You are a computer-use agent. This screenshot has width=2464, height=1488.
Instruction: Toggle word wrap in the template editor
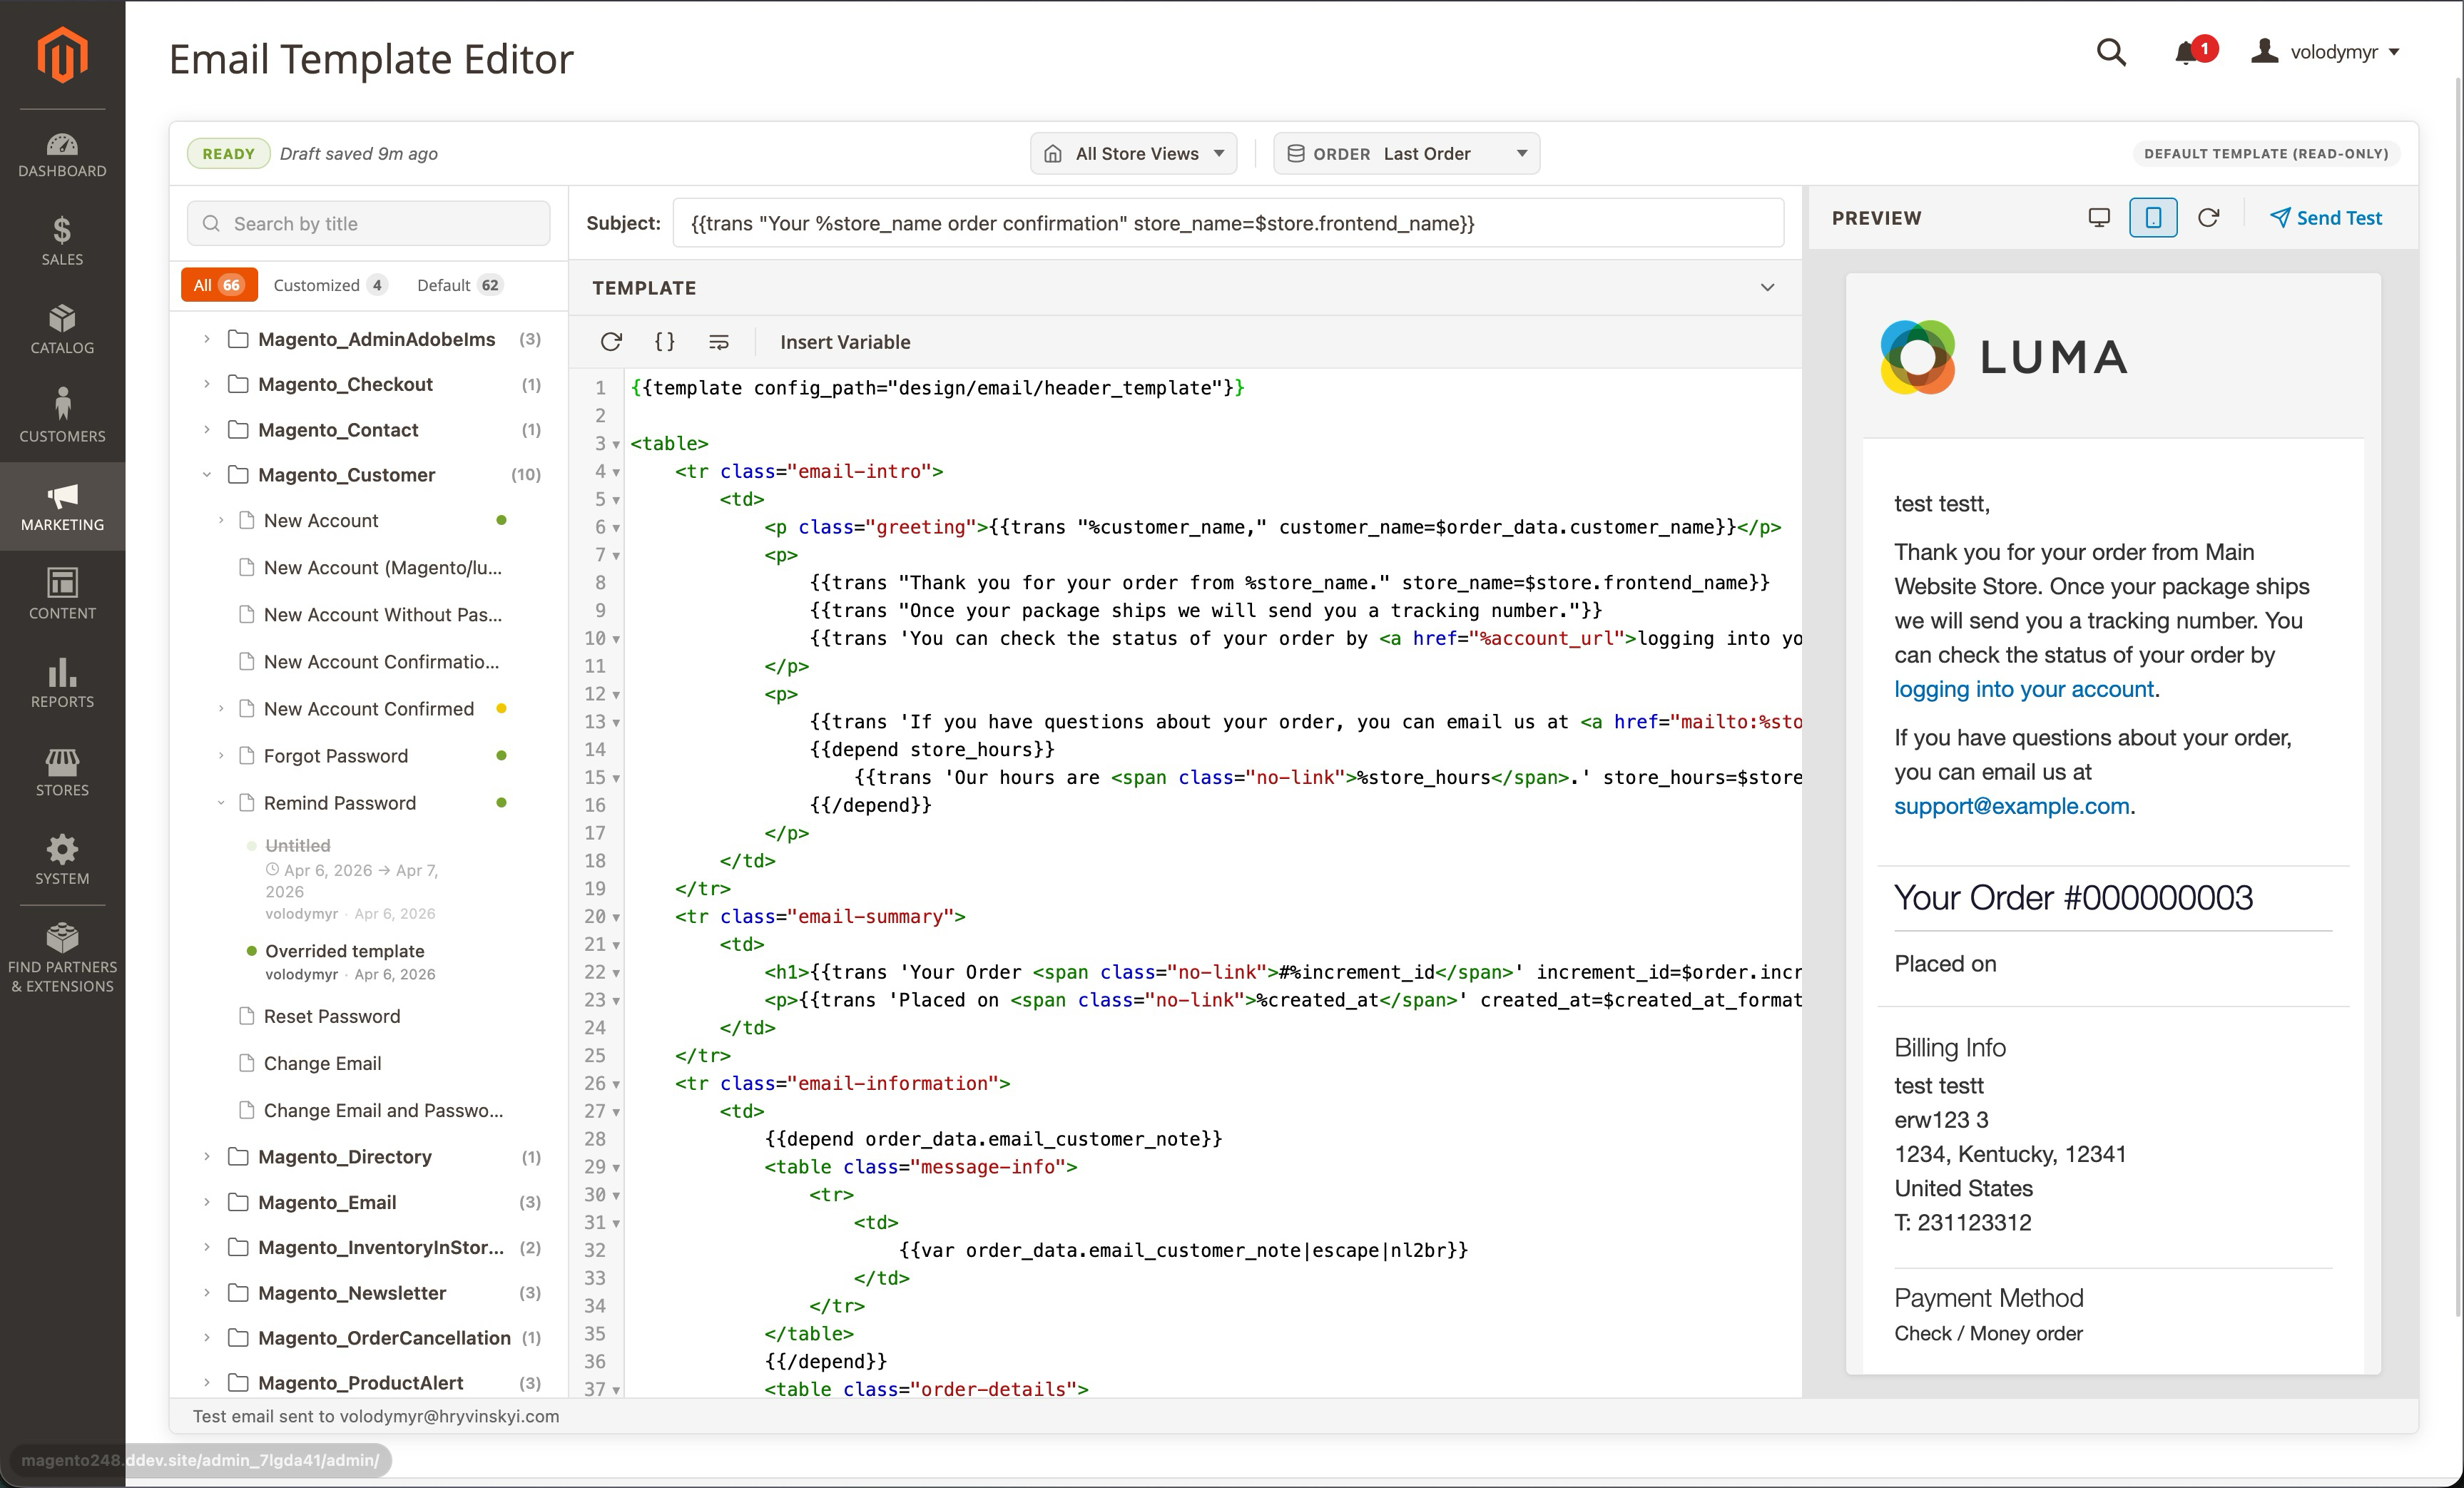(719, 341)
